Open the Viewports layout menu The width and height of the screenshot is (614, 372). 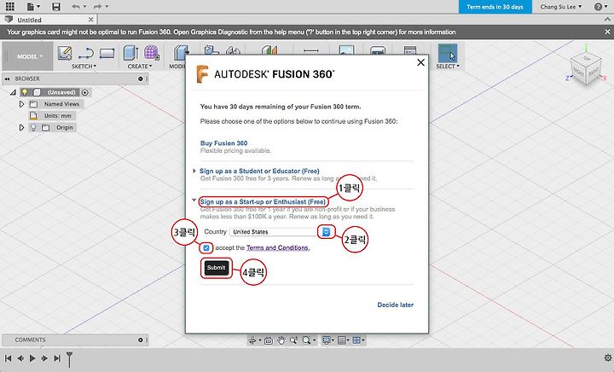[x=356, y=340]
